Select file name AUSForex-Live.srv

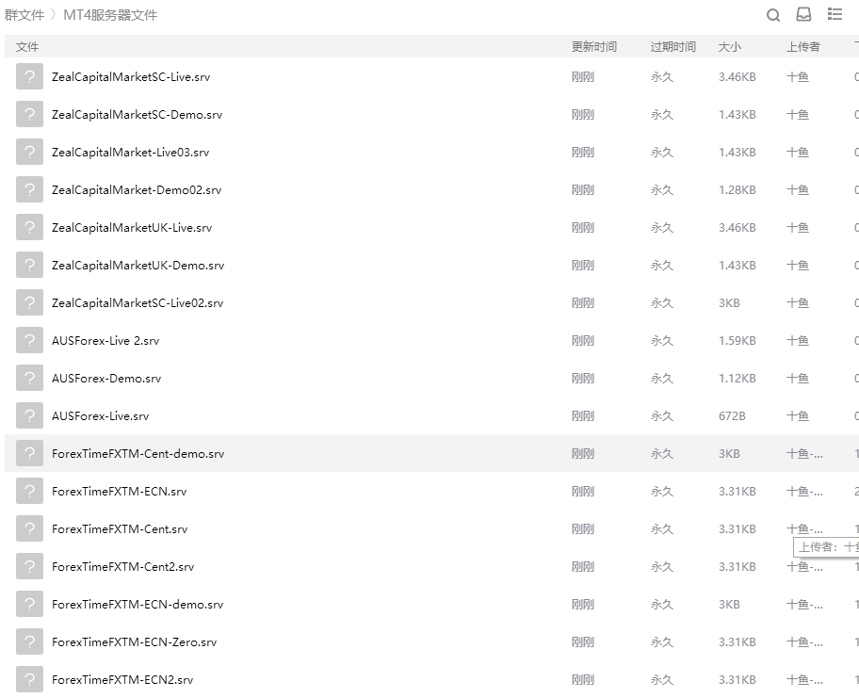coord(100,416)
